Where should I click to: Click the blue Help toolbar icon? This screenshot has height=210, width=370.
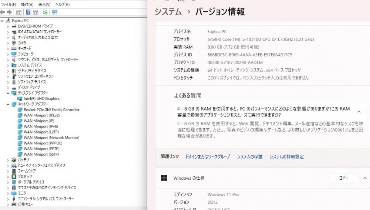pyautogui.click(x=28, y=12)
